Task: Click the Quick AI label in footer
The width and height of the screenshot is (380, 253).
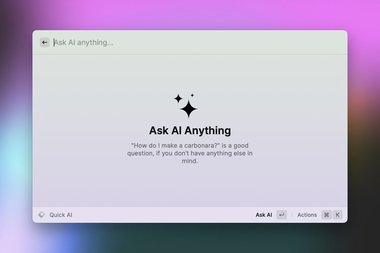Action: 61,215
